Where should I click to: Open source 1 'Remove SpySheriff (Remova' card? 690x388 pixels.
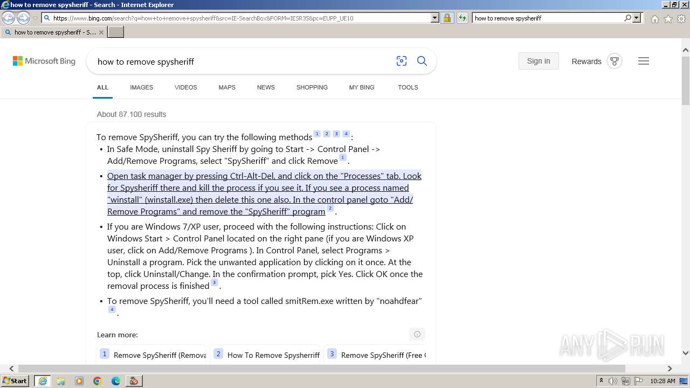coord(151,355)
